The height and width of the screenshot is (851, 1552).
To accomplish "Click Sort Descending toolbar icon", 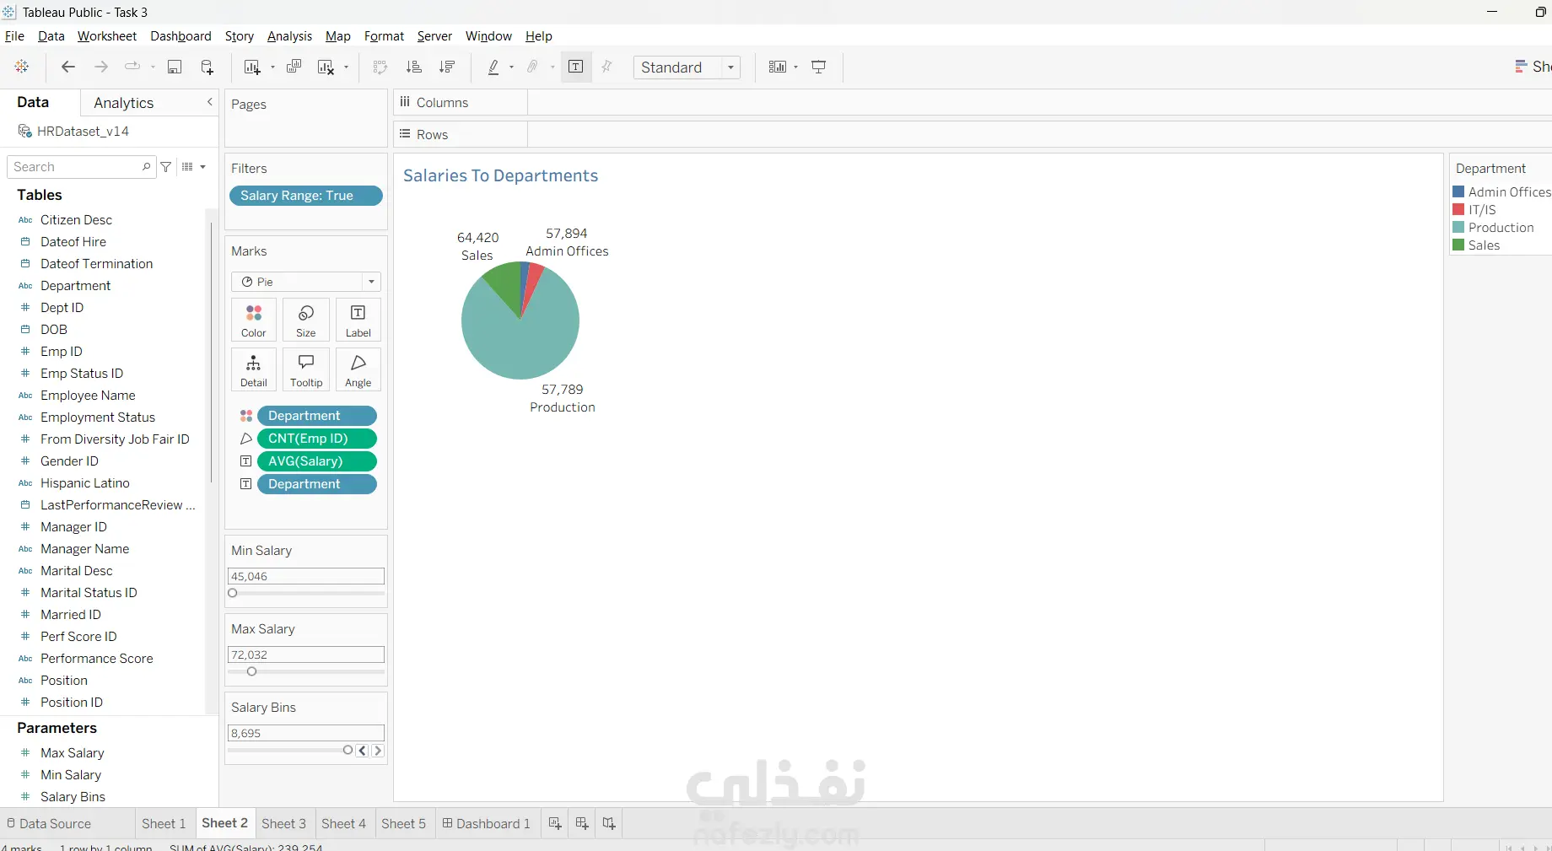I will 447,67.
